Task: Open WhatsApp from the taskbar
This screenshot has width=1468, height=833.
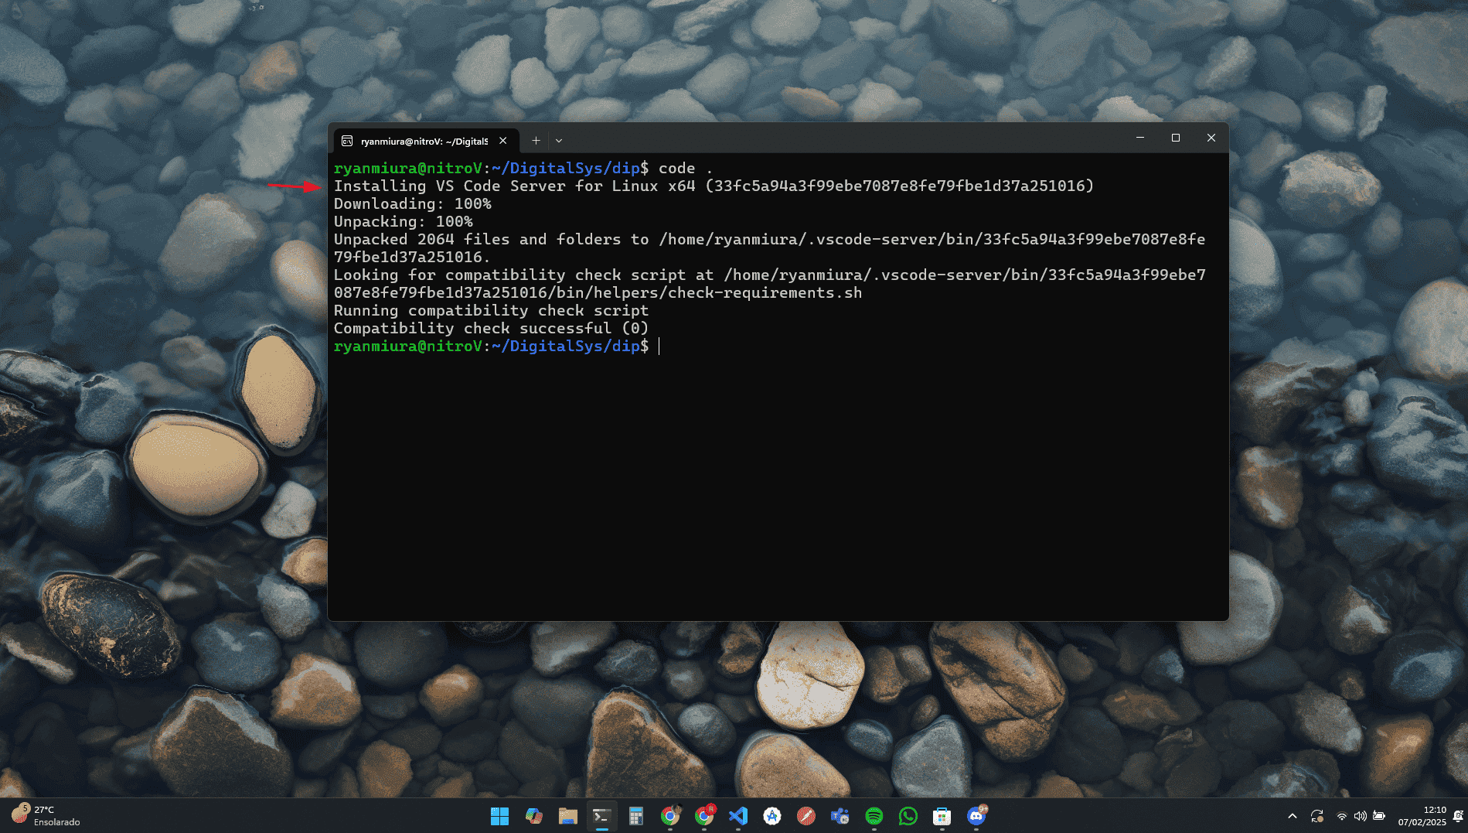Action: pyautogui.click(x=908, y=816)
